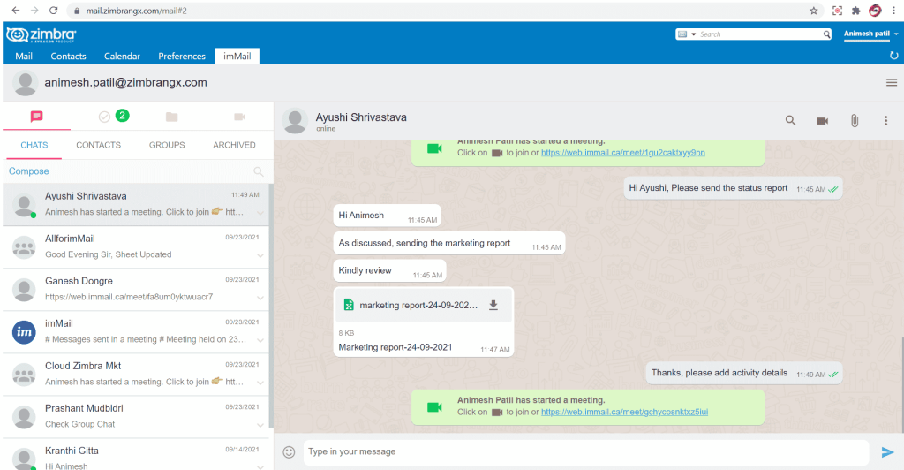
Task: Open the hamburger menu beside account email
Action: click(891, 82)
